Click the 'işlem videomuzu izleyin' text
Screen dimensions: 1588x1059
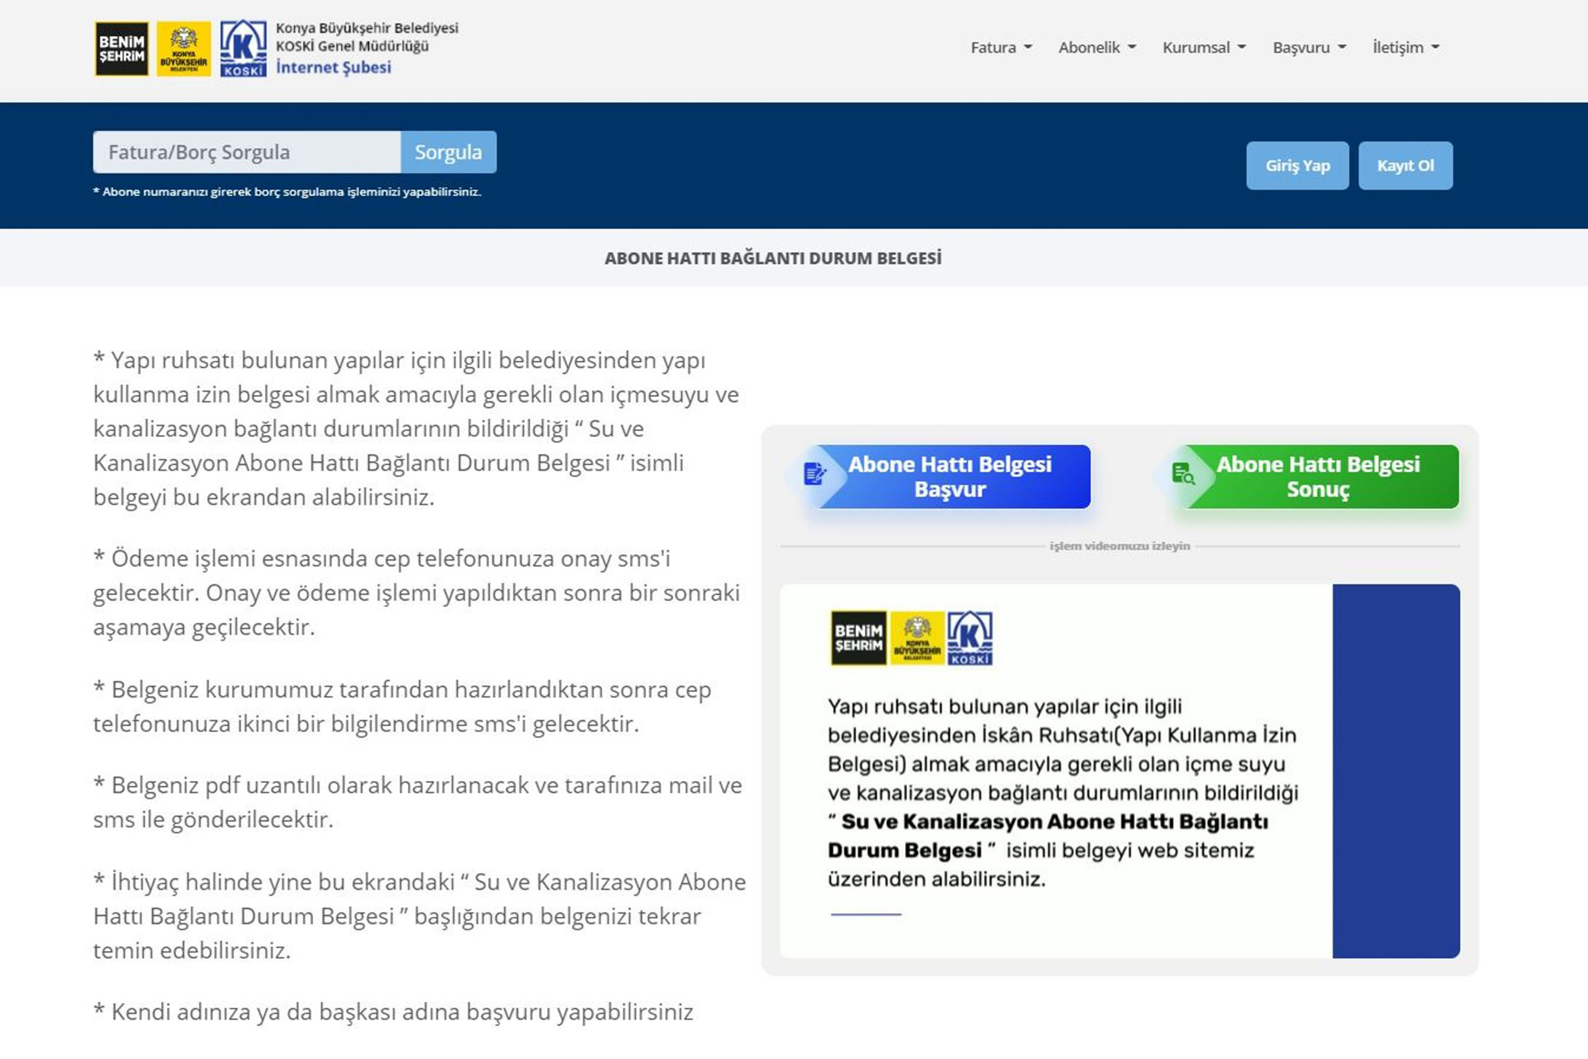coord(1120,546)
